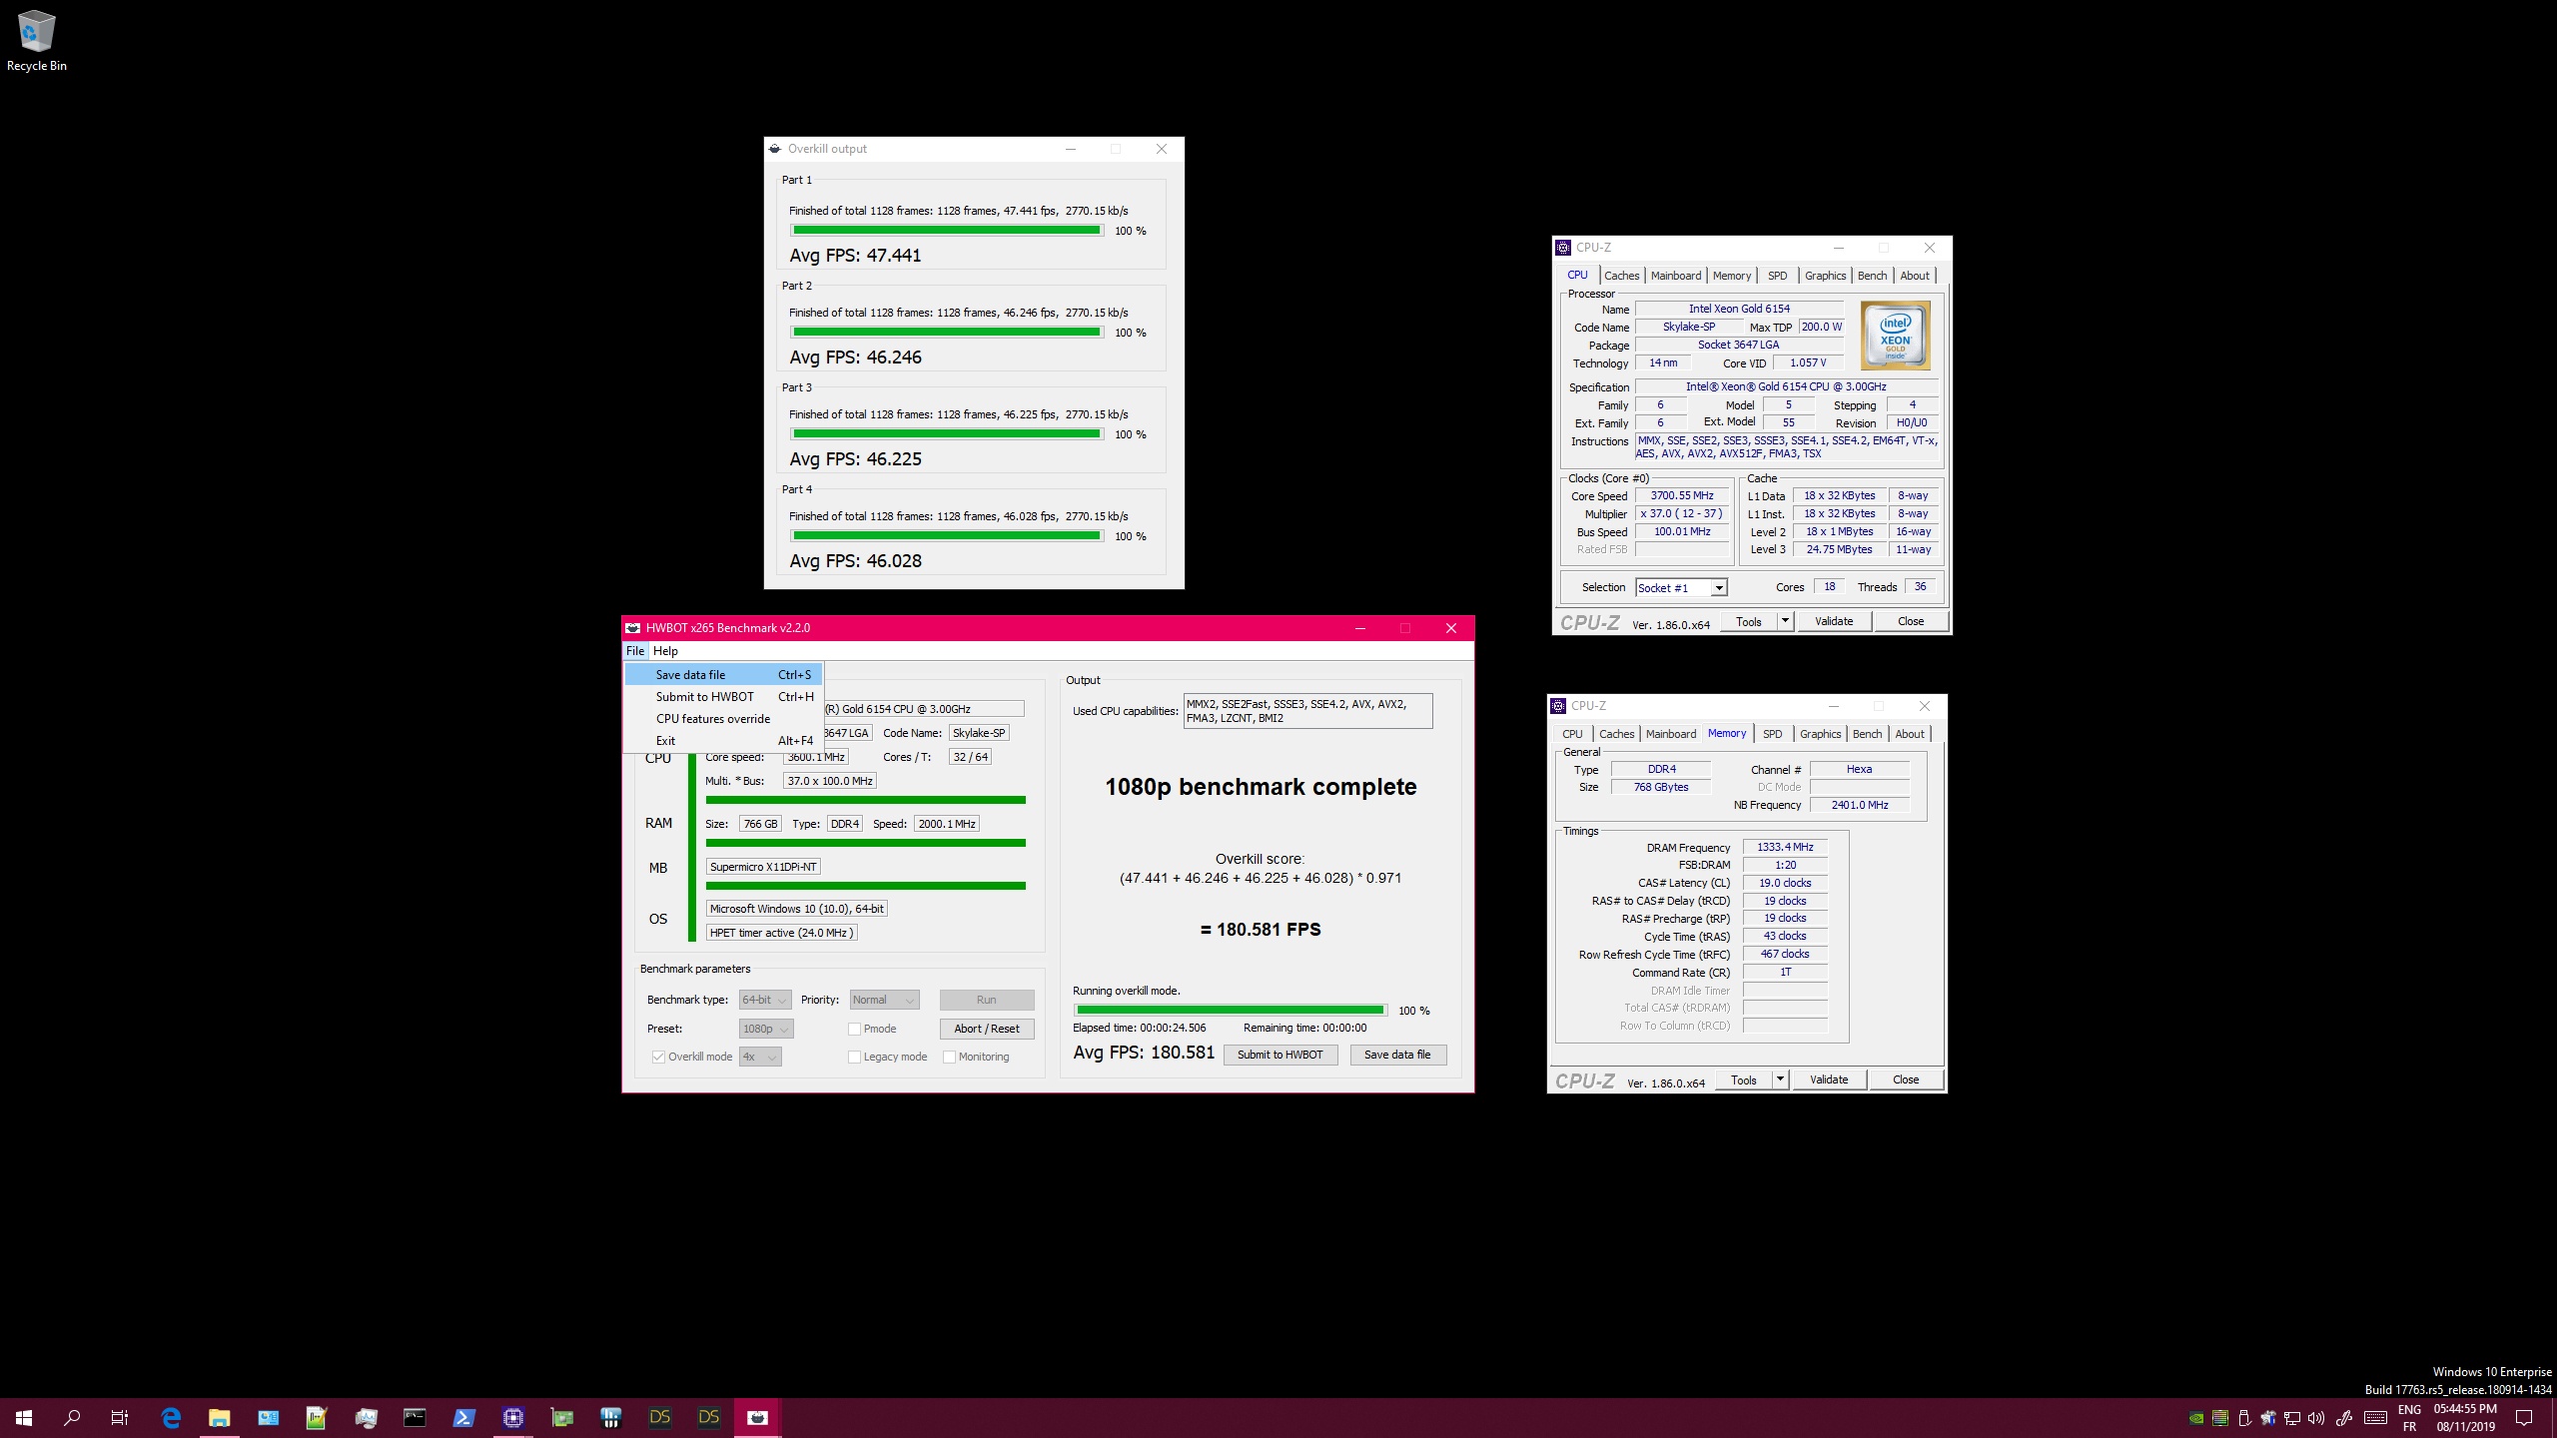Open the Preset 1080p dropdown
Image resolution: width=2557 pixels, height=1438 pixels.
766,1029
